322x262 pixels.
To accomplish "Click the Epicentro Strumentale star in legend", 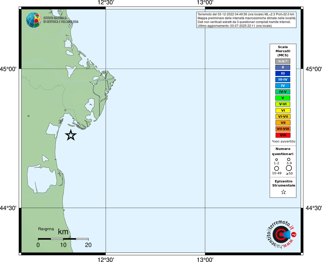I will point(283,192).
